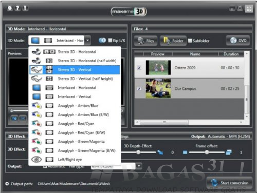Image resolution: width=257 pixels, height=193 pixels.
Task: Select Stereo 3D - Vertical (half height)
Action: coord(75,79)
